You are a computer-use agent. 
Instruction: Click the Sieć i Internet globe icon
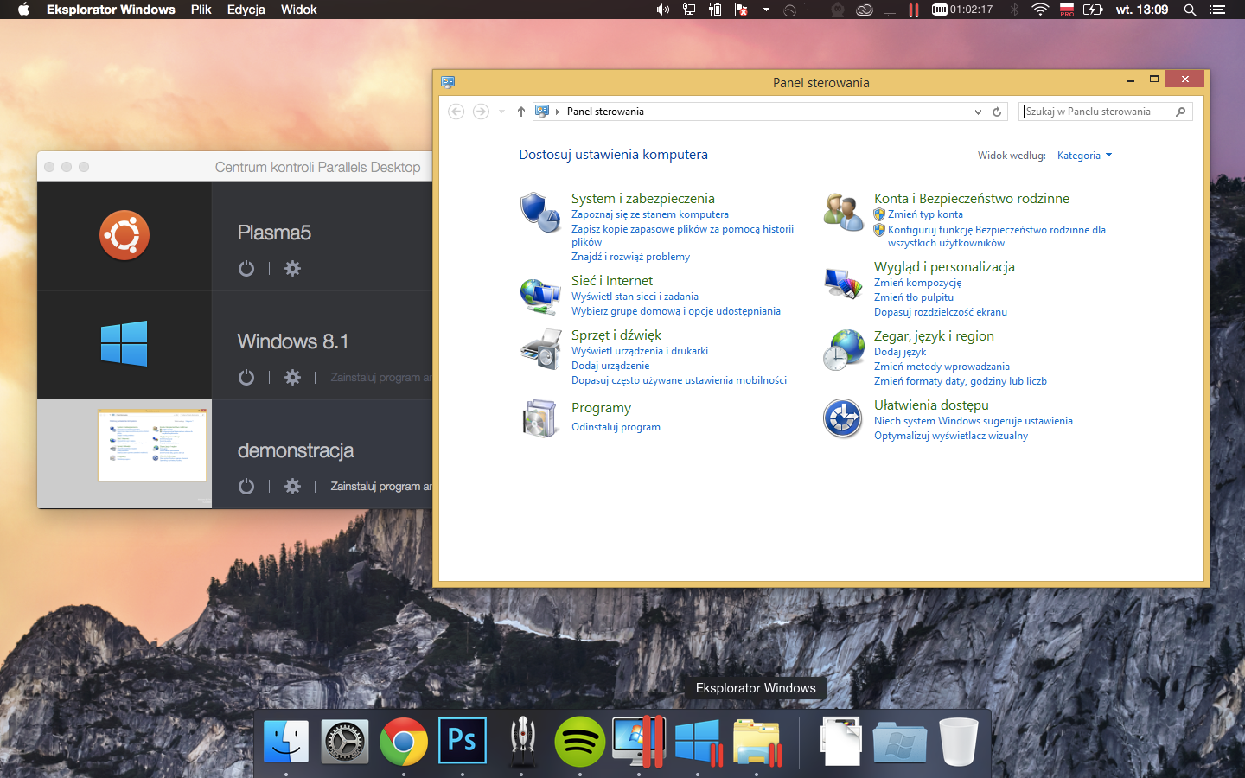pos(540,296)
